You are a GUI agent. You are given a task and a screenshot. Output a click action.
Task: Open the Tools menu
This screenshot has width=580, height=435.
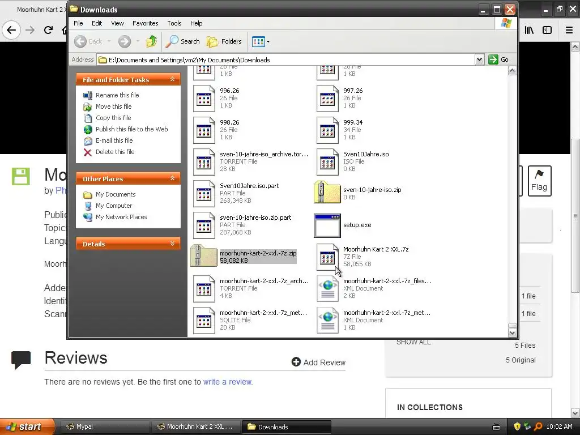(174, 23)
